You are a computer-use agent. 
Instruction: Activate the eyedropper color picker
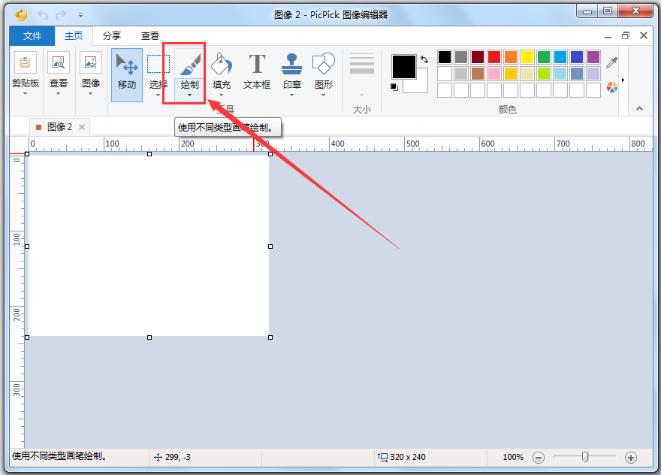[x=611, y=62]
